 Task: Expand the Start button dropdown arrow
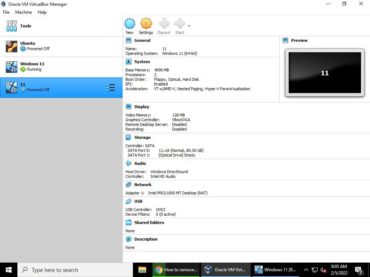point(189,26)
